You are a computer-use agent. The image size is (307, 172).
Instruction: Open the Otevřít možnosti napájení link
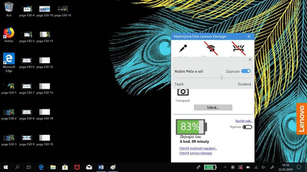pos(198,148)
